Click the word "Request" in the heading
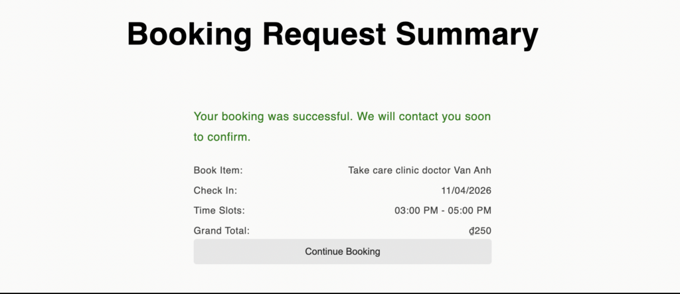The image size is (680, 294). pos(324,34)
